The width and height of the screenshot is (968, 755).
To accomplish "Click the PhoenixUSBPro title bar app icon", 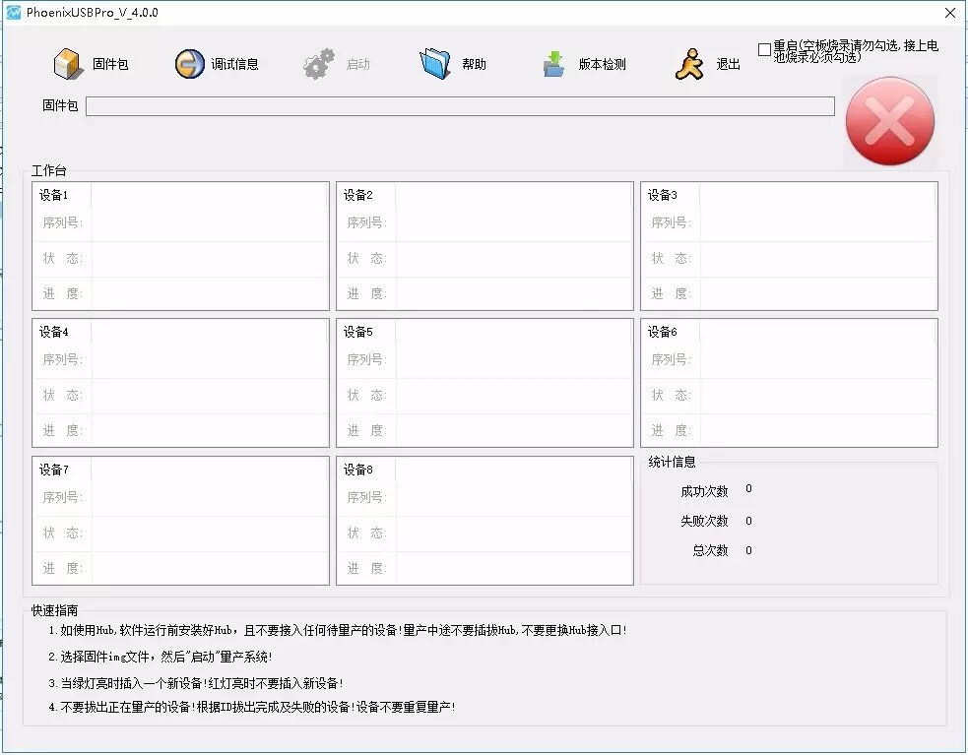I will click(x=14, y=12).
